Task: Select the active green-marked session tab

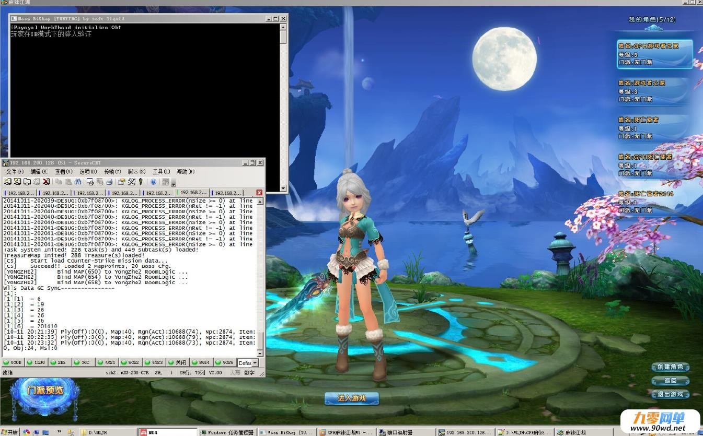Action: [192, 193]
